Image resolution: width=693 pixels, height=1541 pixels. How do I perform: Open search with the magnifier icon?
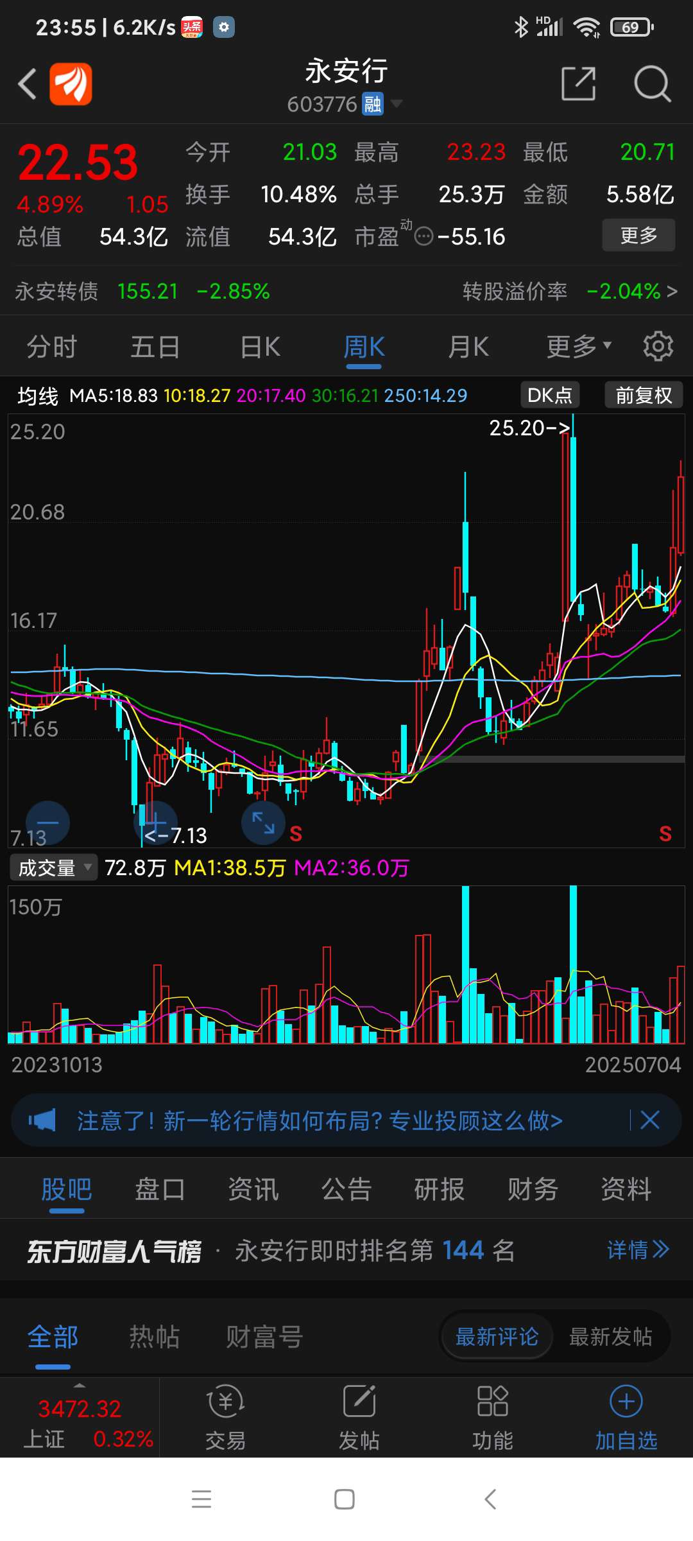point(653,83)
